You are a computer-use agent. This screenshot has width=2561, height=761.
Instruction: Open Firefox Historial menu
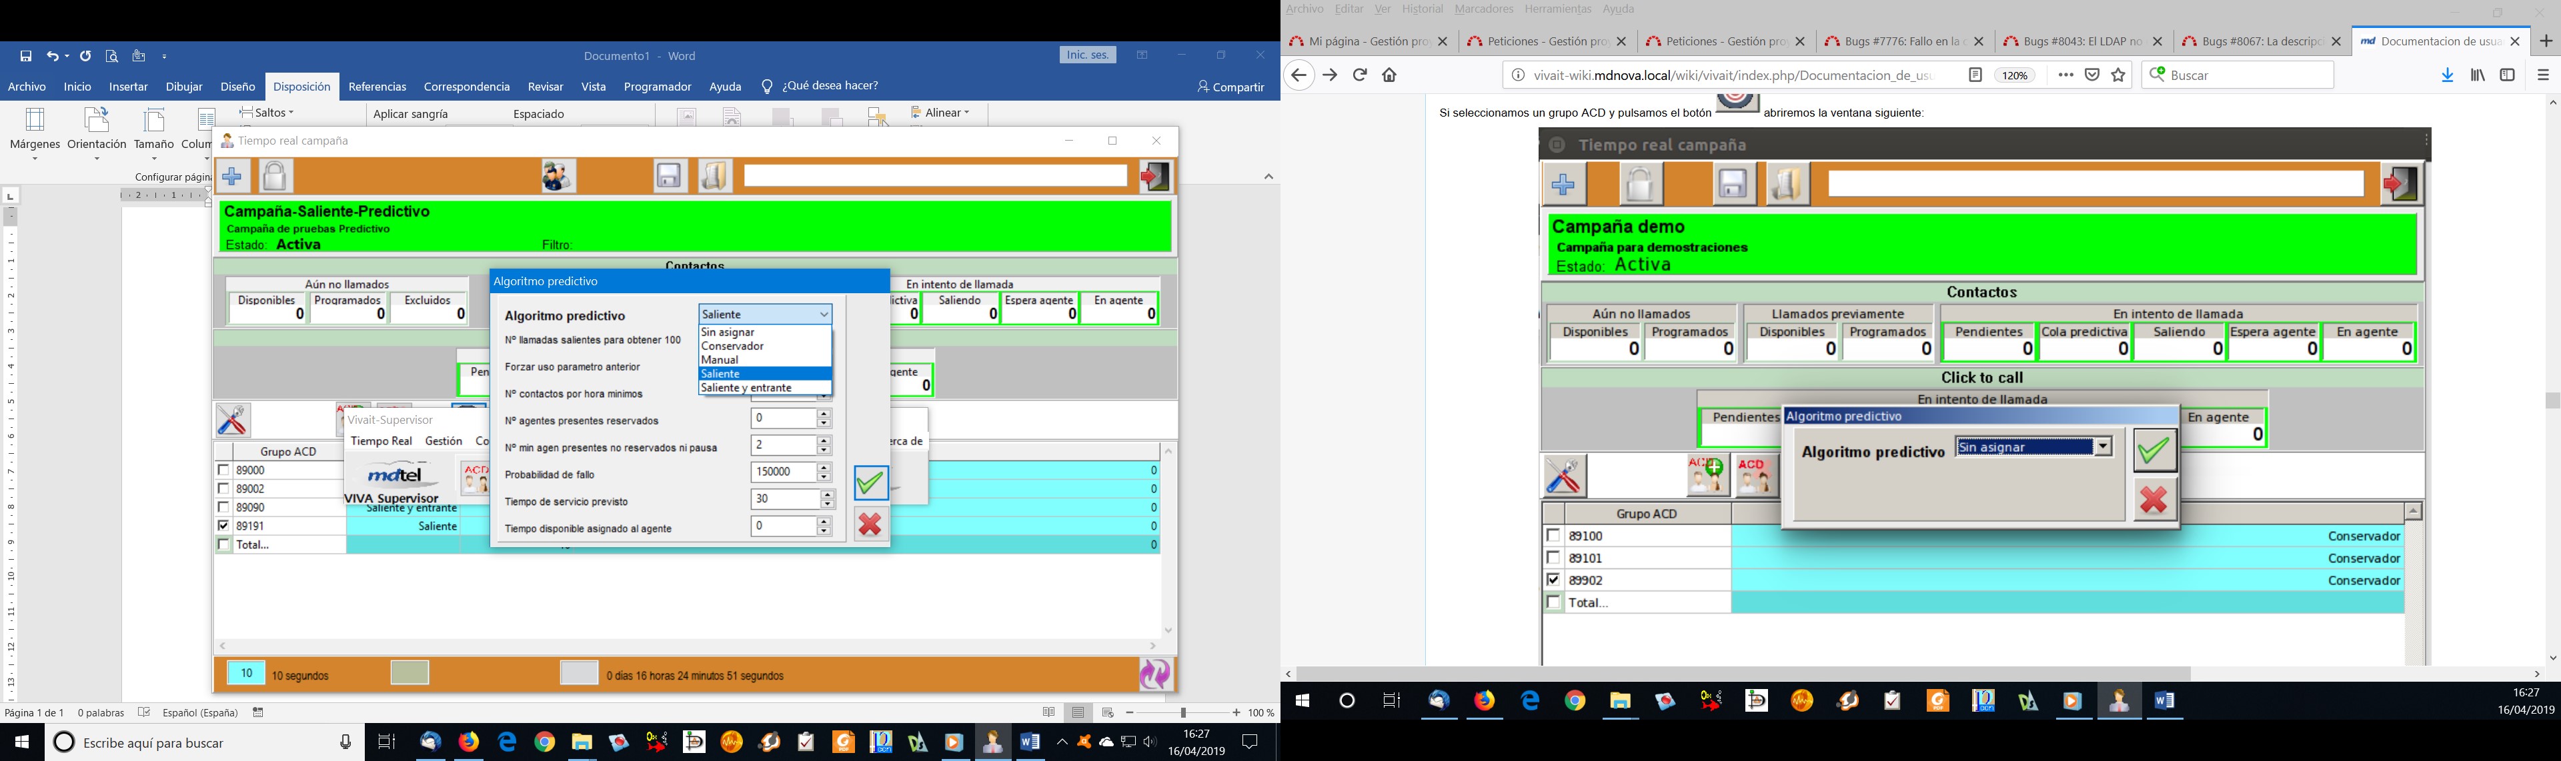tap(1422, 9)
